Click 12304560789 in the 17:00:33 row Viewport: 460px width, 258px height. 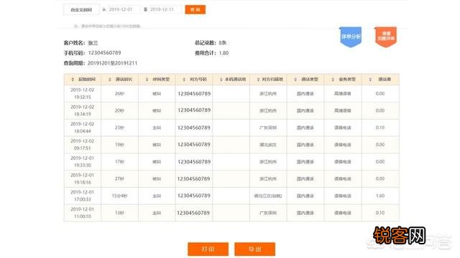pyautogui.click(x=194, y=196)
